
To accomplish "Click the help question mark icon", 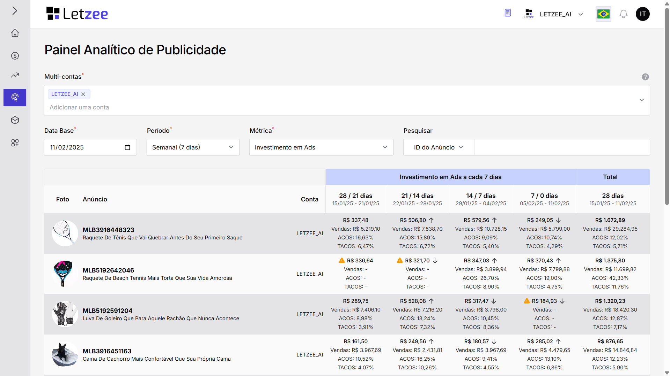I will tap(645, 77).
